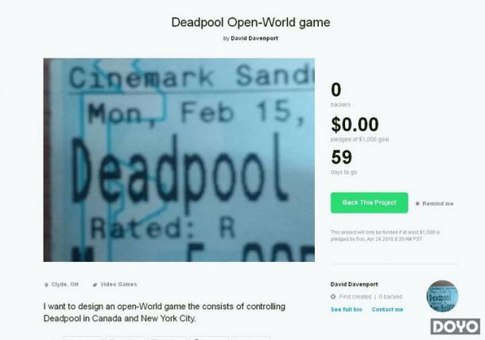Open David Davenport's circular avatar
Image resolution: width=485 pixels, height=340 pixels.
[x=442, y=296]
